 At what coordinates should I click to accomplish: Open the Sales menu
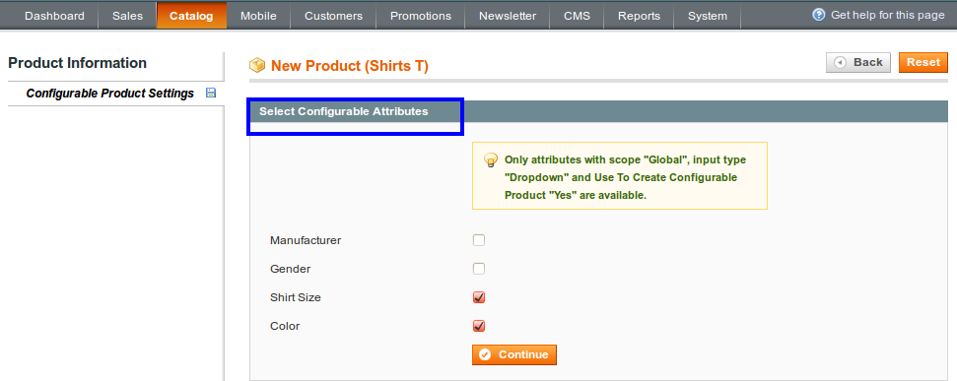(x=127, y=16)
